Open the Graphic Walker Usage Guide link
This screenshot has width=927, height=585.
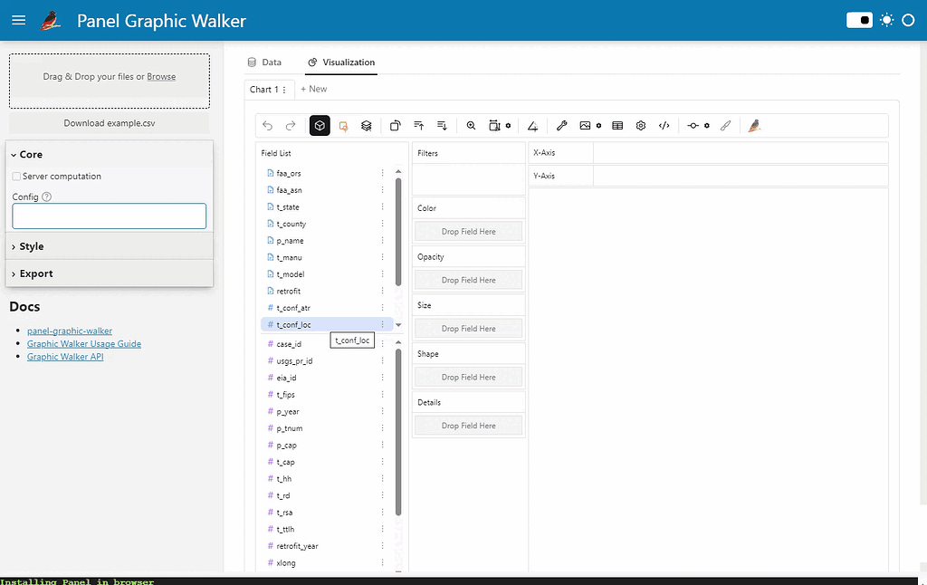[x=84, y=344]
